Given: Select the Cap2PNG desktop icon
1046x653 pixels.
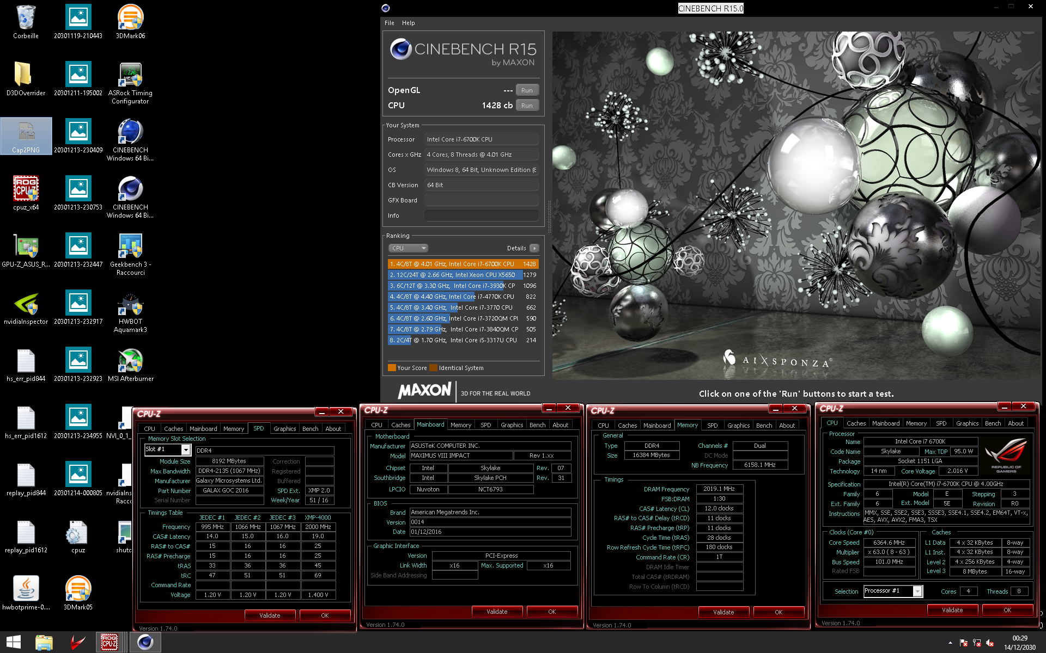Looking at the screenshot, I should pyautogui.click(x=26, y=136).
